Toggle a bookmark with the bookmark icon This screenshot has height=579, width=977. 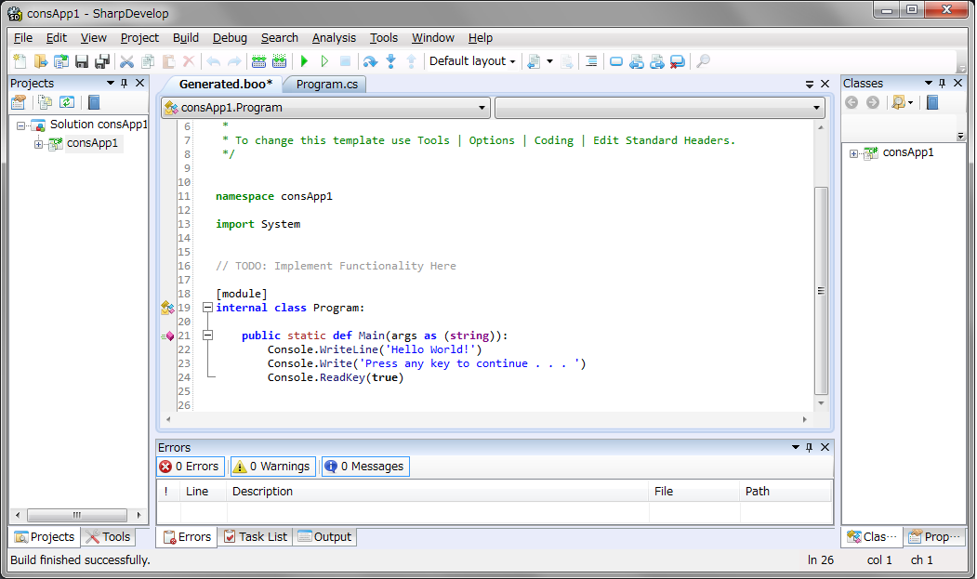(616, 60)
